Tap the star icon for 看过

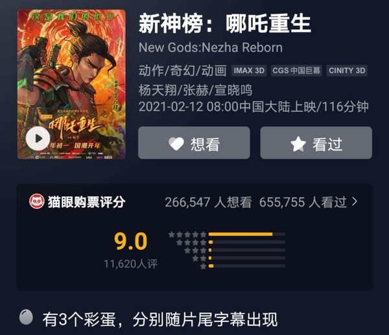coord(298,143)
